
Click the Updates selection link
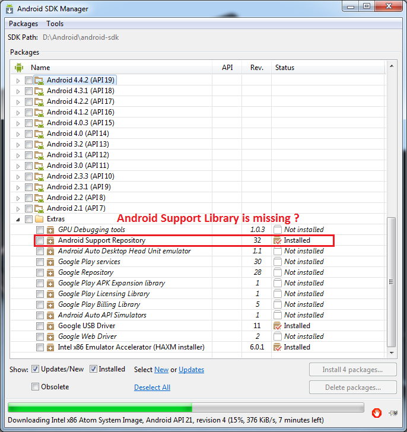(192, 370)
